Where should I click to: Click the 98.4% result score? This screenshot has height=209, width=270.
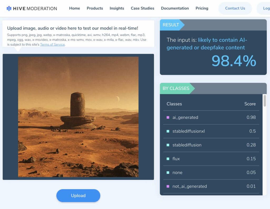234,61
